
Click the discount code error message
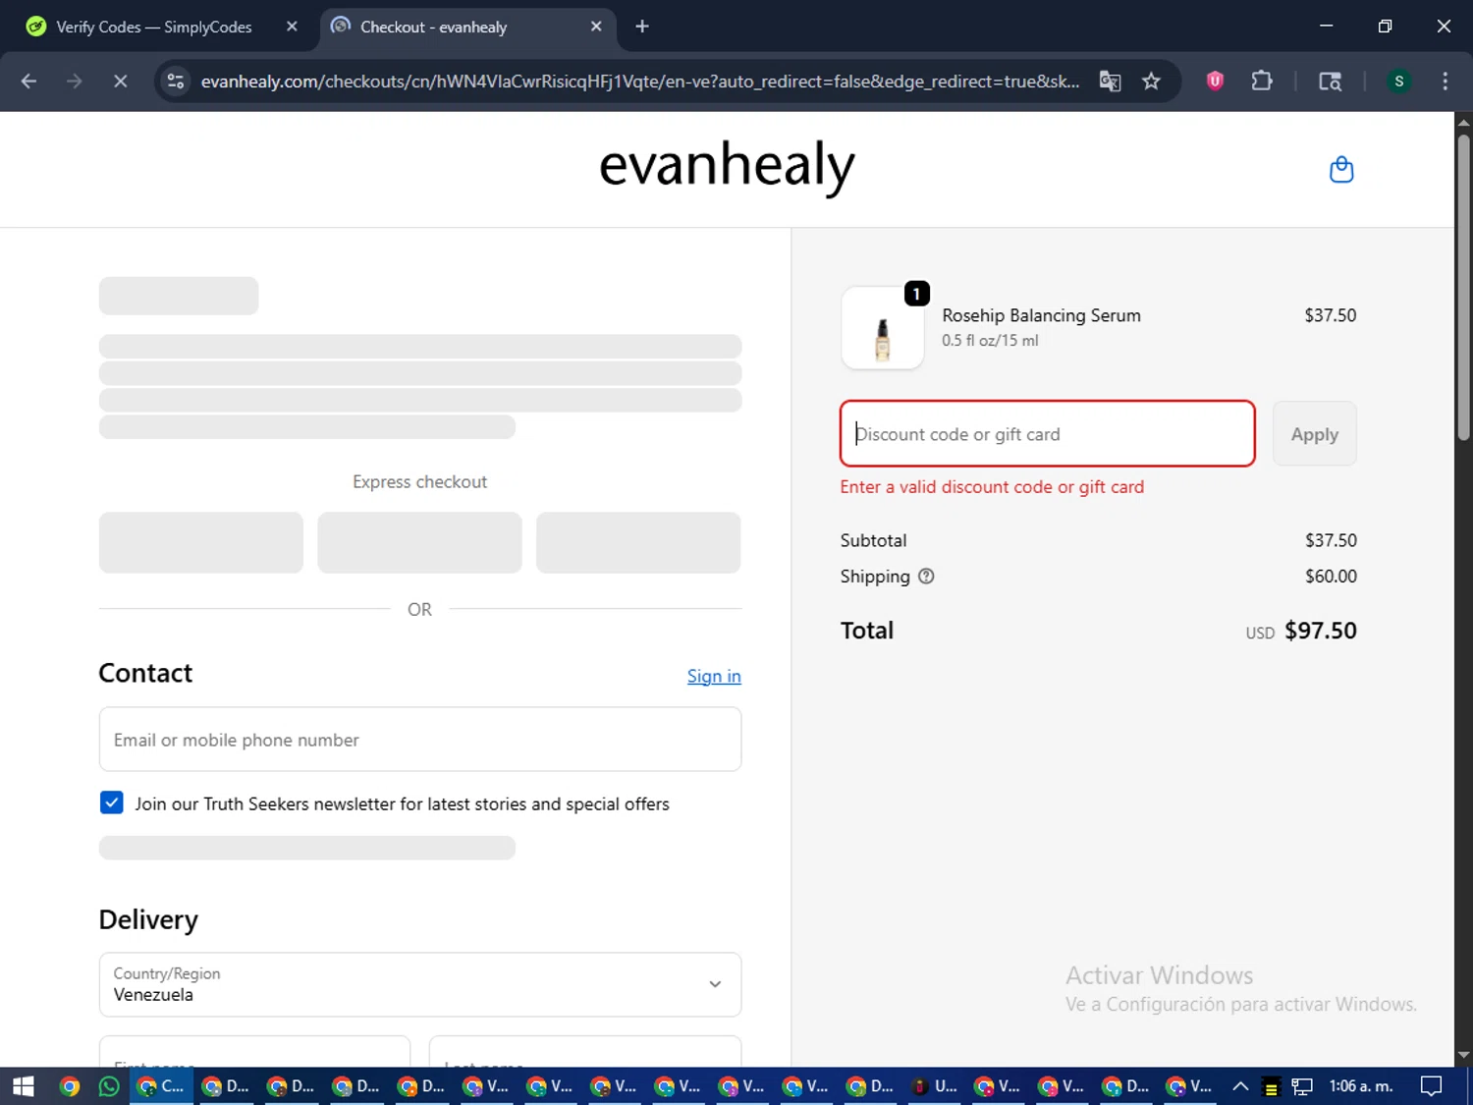click(x=992, y=487)
